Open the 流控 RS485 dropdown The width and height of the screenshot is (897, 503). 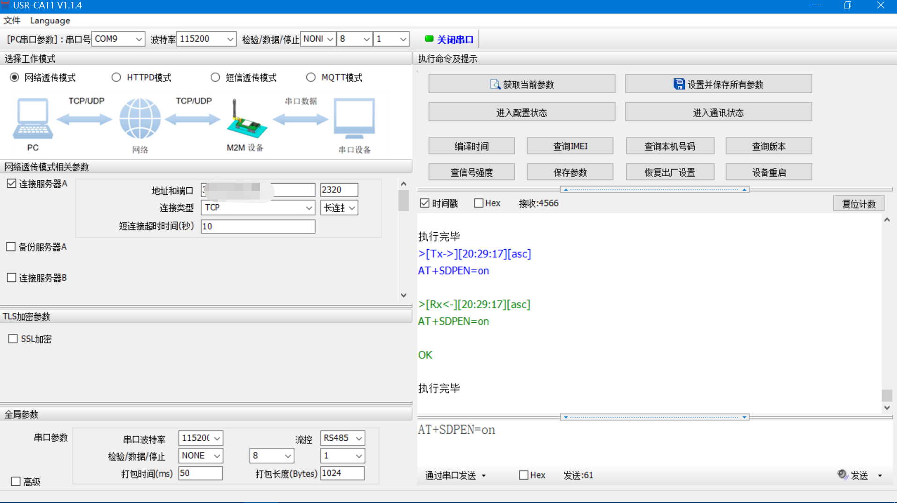(x=358, y=438)
